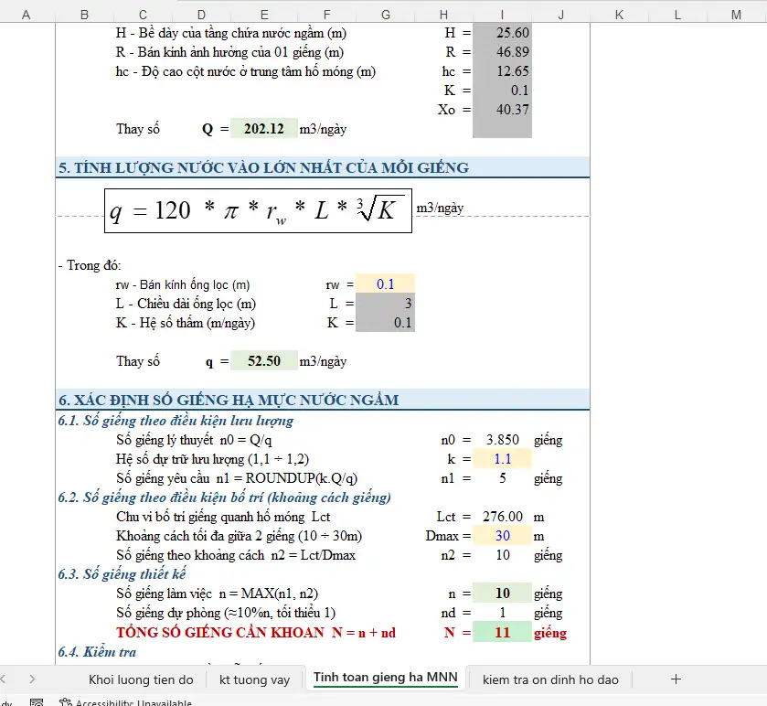Screen dimensions: 767x706
Task: Click the q result cell 52.50
Action: coord(264,361)
